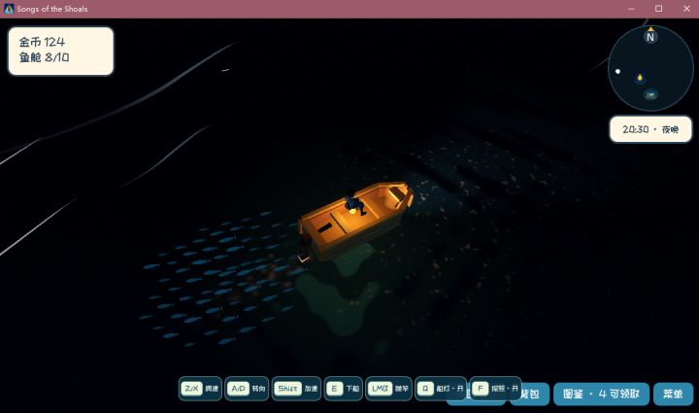Close the Songs of the Shoals window
This screenshot has height=413, width=699.
(x=686, y=9)
